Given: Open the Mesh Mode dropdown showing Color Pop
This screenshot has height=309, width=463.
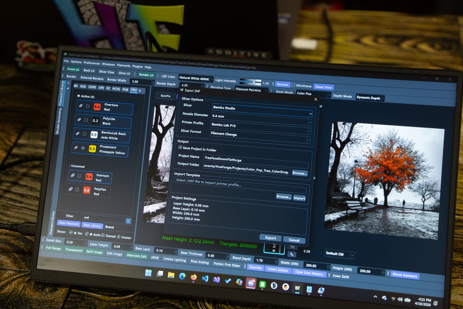Looking at the screenshot, I should [314, 94].
